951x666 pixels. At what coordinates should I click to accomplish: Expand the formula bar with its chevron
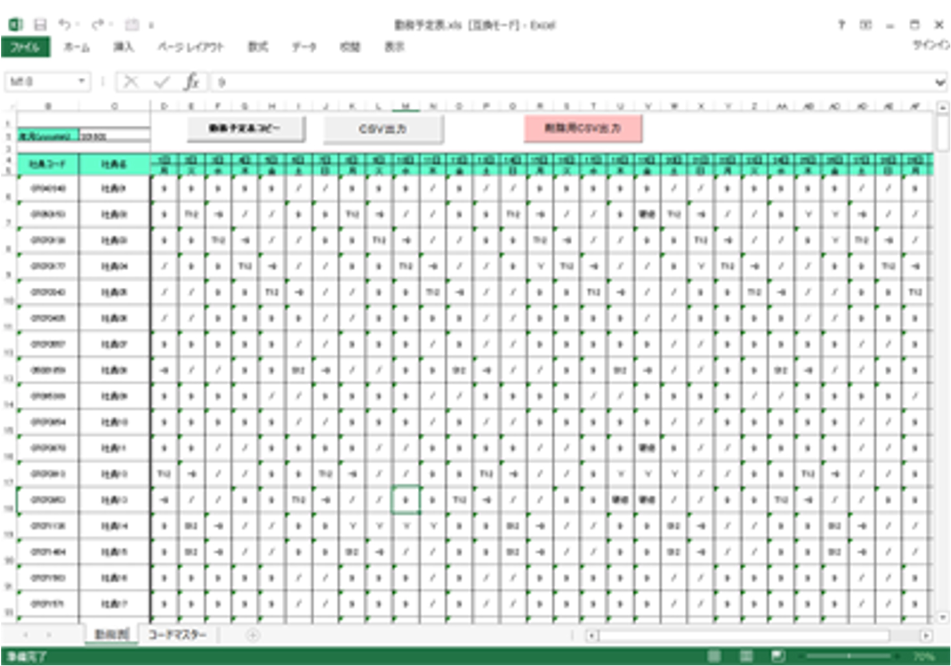tap(940, 82)
